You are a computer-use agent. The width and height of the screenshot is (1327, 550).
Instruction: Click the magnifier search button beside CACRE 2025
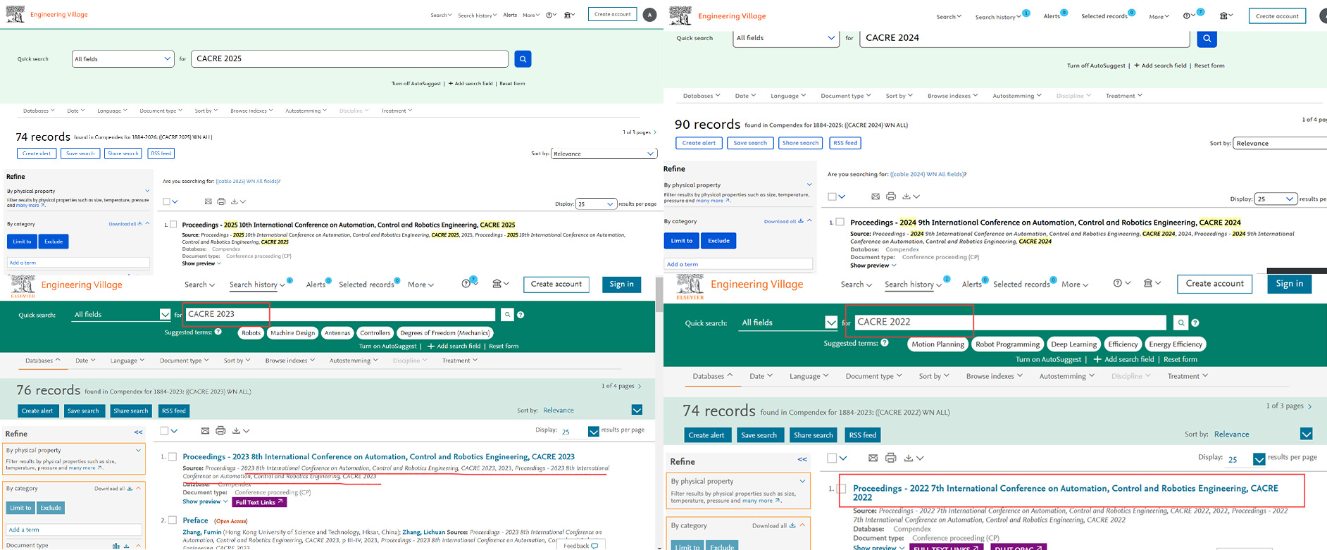pyautogui.click(x=523, y=59)
